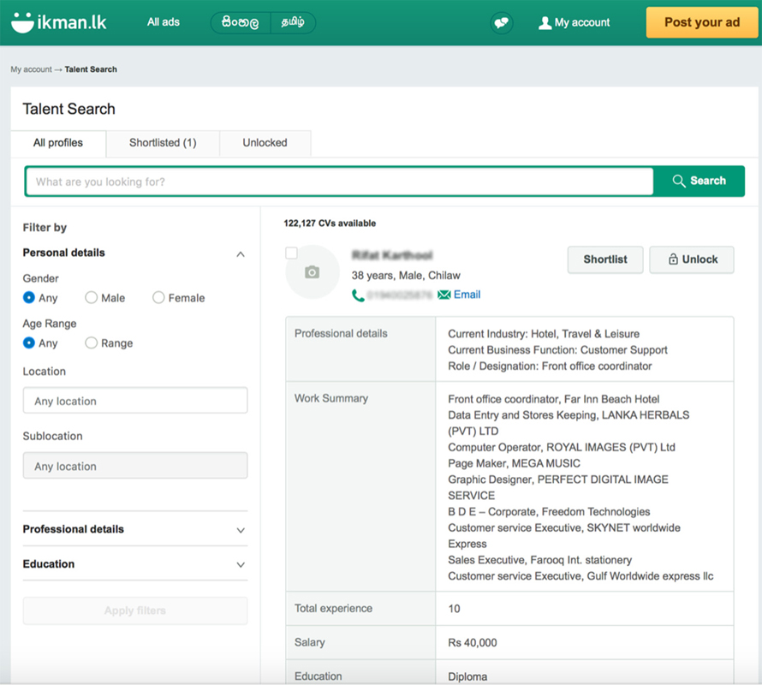Click the ikman.lk logo
The image size is (762, 685).
point(59,22)
